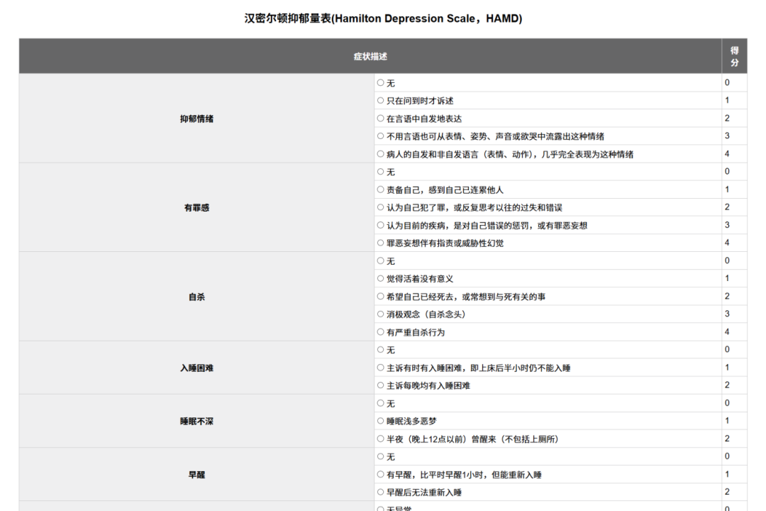
Task: Choose the 只在问到时才诉述 option
Action: click(x=381, y=100)
